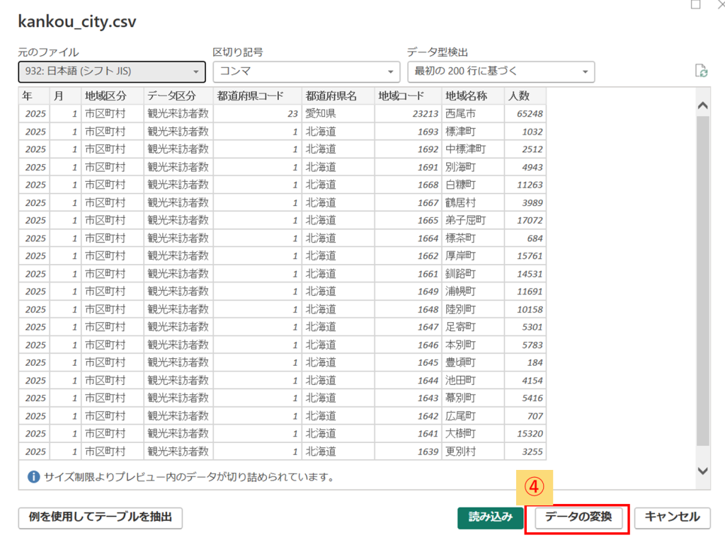This screenshot has width=725, height=540.
Task: Click the 標茶町 cell
Action: (x=473, y=238)
